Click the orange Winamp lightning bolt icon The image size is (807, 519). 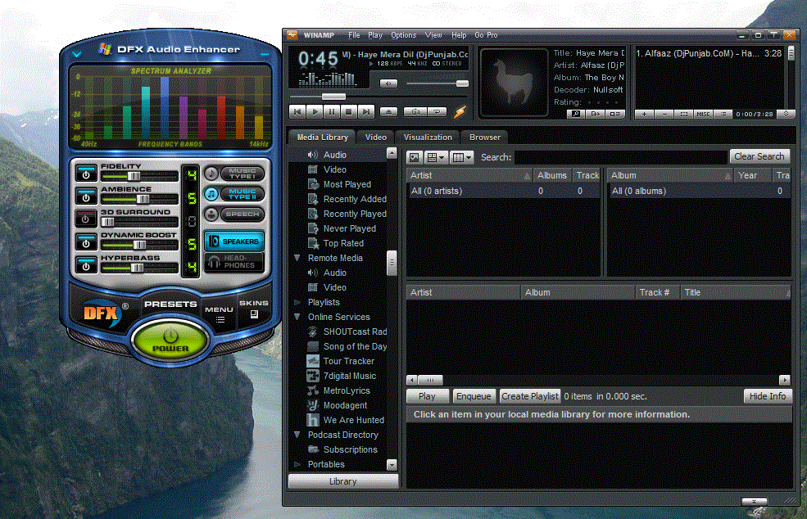tap(460, 111)
